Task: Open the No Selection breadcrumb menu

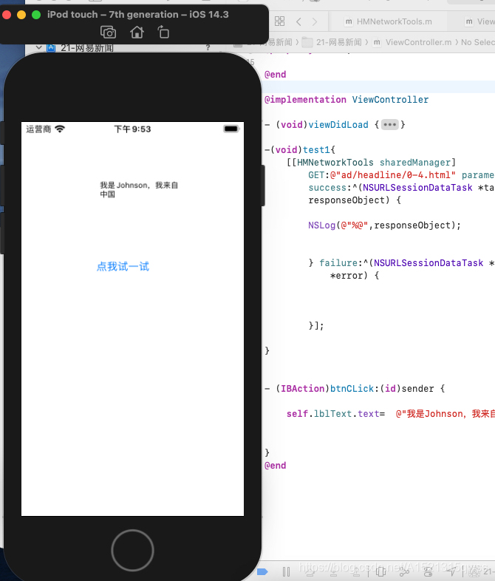Action: pyautogui.click(x=477, y=42)
